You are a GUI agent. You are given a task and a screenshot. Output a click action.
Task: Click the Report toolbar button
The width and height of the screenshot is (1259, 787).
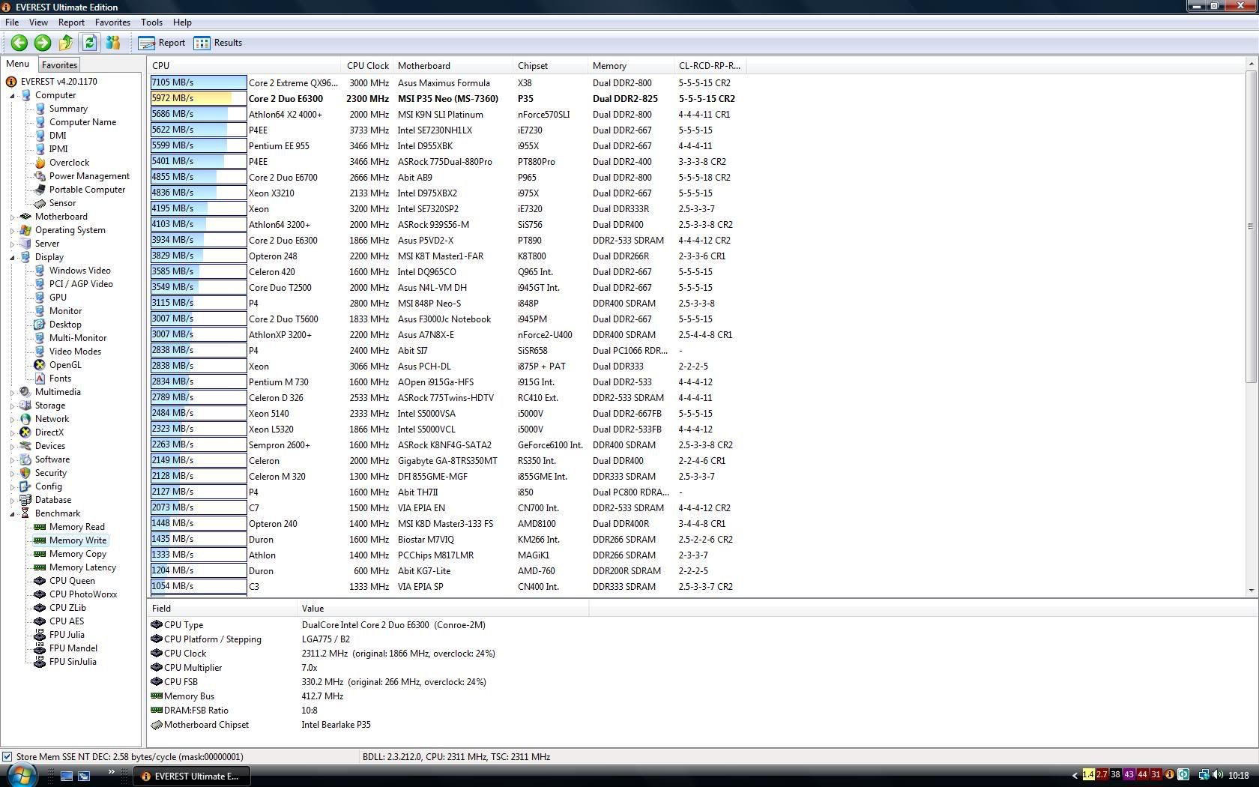(x=162, y=43)
